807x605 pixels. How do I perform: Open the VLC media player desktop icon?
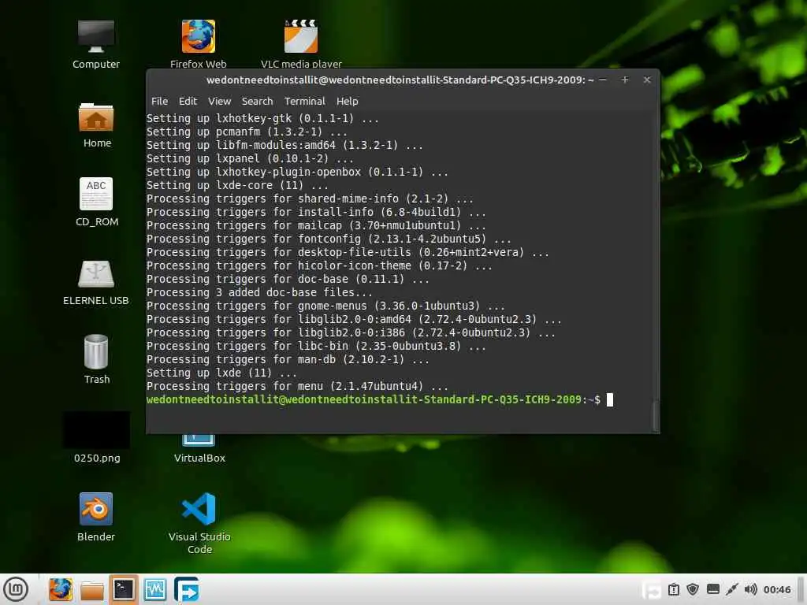301,45
